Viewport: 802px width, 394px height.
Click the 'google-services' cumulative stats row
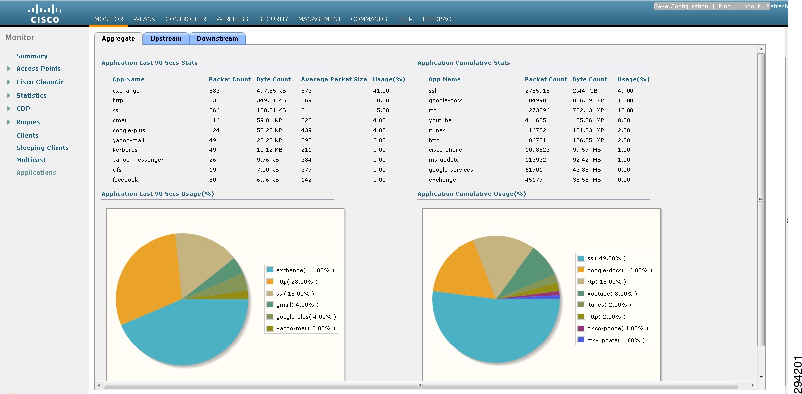[x=542, y=170]
